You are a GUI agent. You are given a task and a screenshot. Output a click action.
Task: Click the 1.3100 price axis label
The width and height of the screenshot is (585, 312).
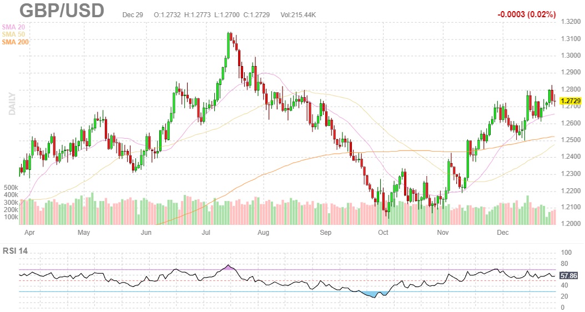point(571,39)
